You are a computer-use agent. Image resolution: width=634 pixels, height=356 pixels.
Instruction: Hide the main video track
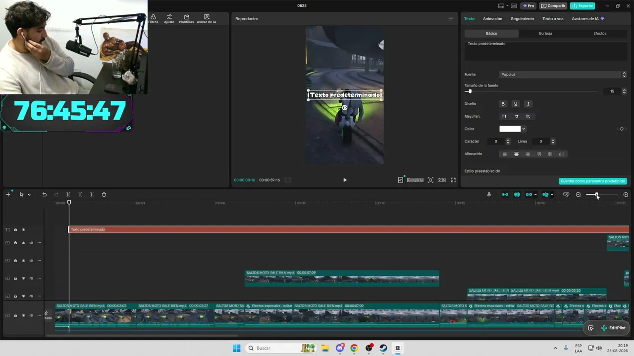pyautogui.click(x=23, y=315)
